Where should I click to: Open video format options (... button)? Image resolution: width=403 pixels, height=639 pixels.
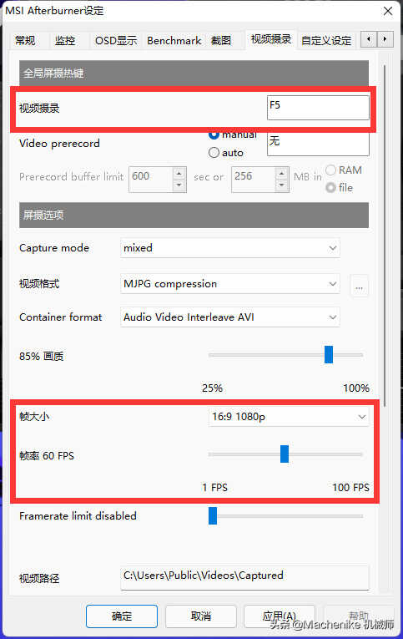tap(359, 286)
